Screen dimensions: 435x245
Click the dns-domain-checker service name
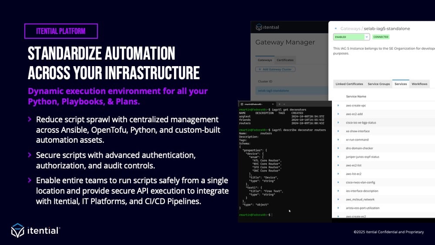[x=359, y=148]
